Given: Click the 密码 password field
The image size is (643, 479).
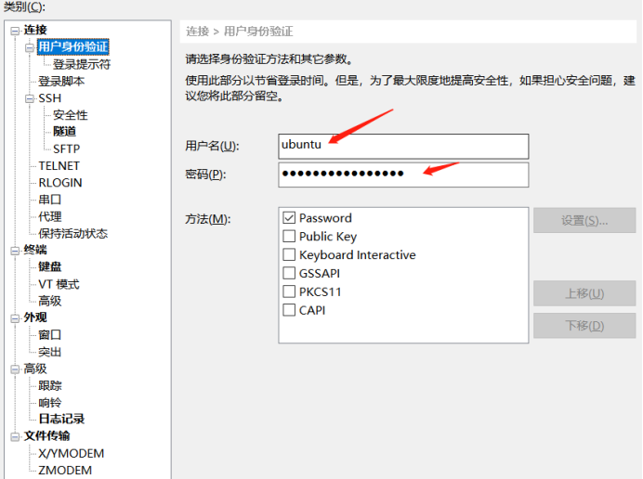Looking at the screenshot, I should click(402, 175).
